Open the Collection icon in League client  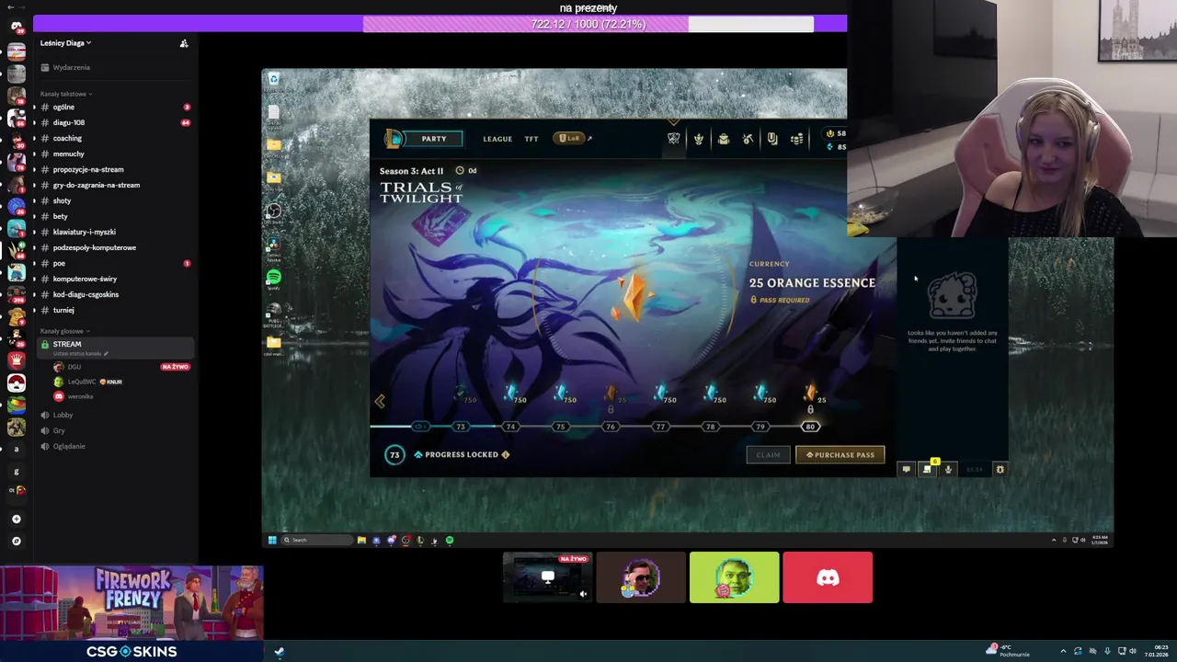723,139
